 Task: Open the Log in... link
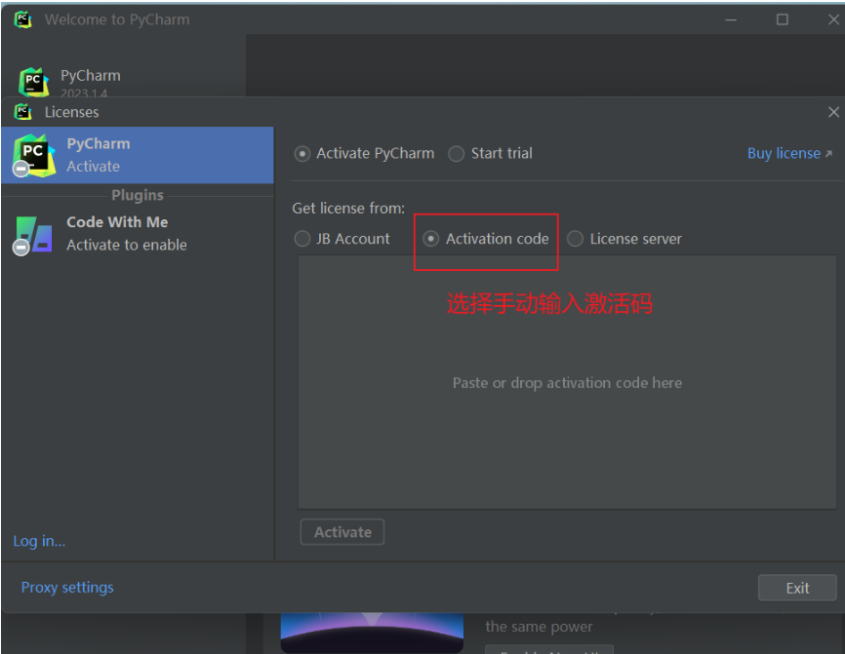(39, 541)
